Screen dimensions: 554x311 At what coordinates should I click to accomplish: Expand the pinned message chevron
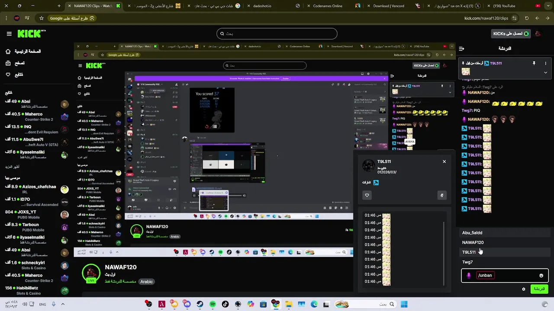(545, 73)
